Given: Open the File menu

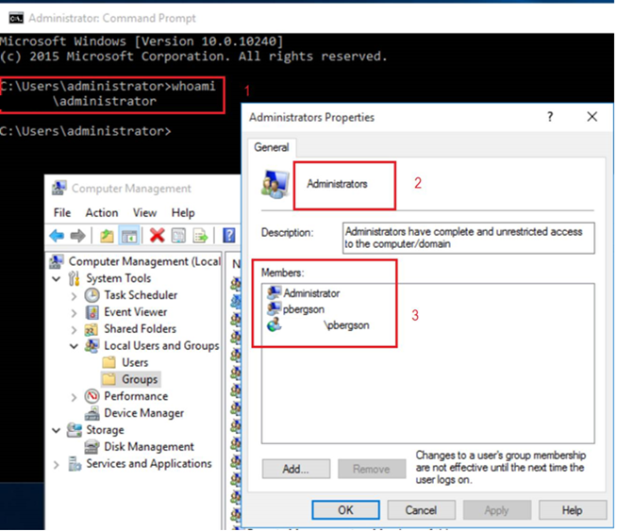Looking at the screenshot, I should (62, 213).
